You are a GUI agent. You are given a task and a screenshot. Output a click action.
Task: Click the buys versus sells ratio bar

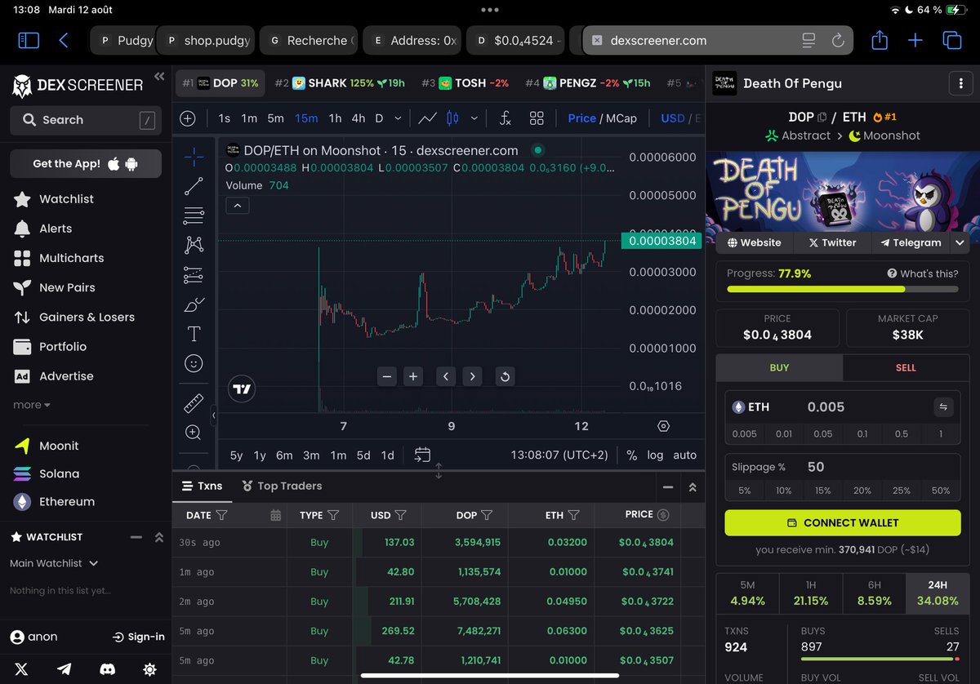point(880,658)
